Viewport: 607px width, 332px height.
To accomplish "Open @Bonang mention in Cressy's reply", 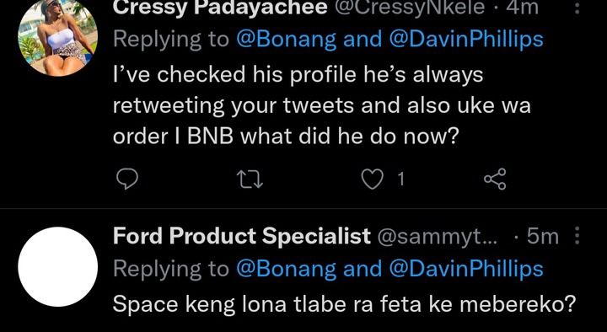I will point(286,40).
